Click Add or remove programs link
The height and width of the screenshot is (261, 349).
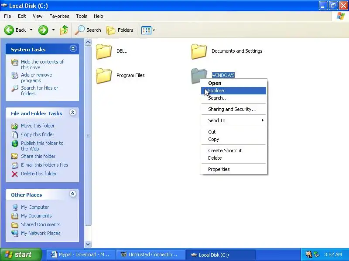[37, 78]
